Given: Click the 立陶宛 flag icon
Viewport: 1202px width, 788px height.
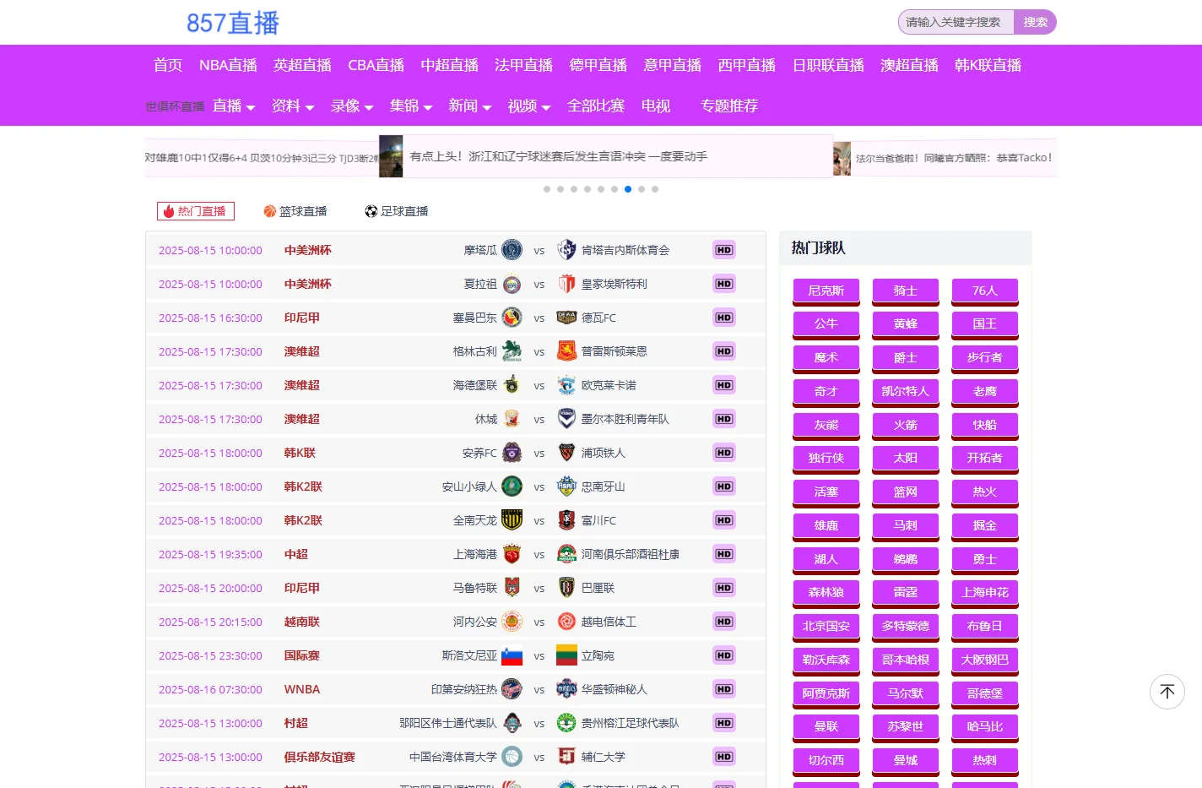Looking at the screenshot, I should click(x=566, y=655).
